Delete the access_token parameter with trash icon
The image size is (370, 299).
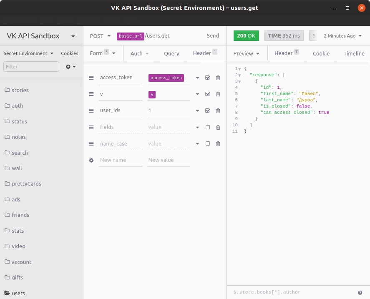tap(218, 78)
